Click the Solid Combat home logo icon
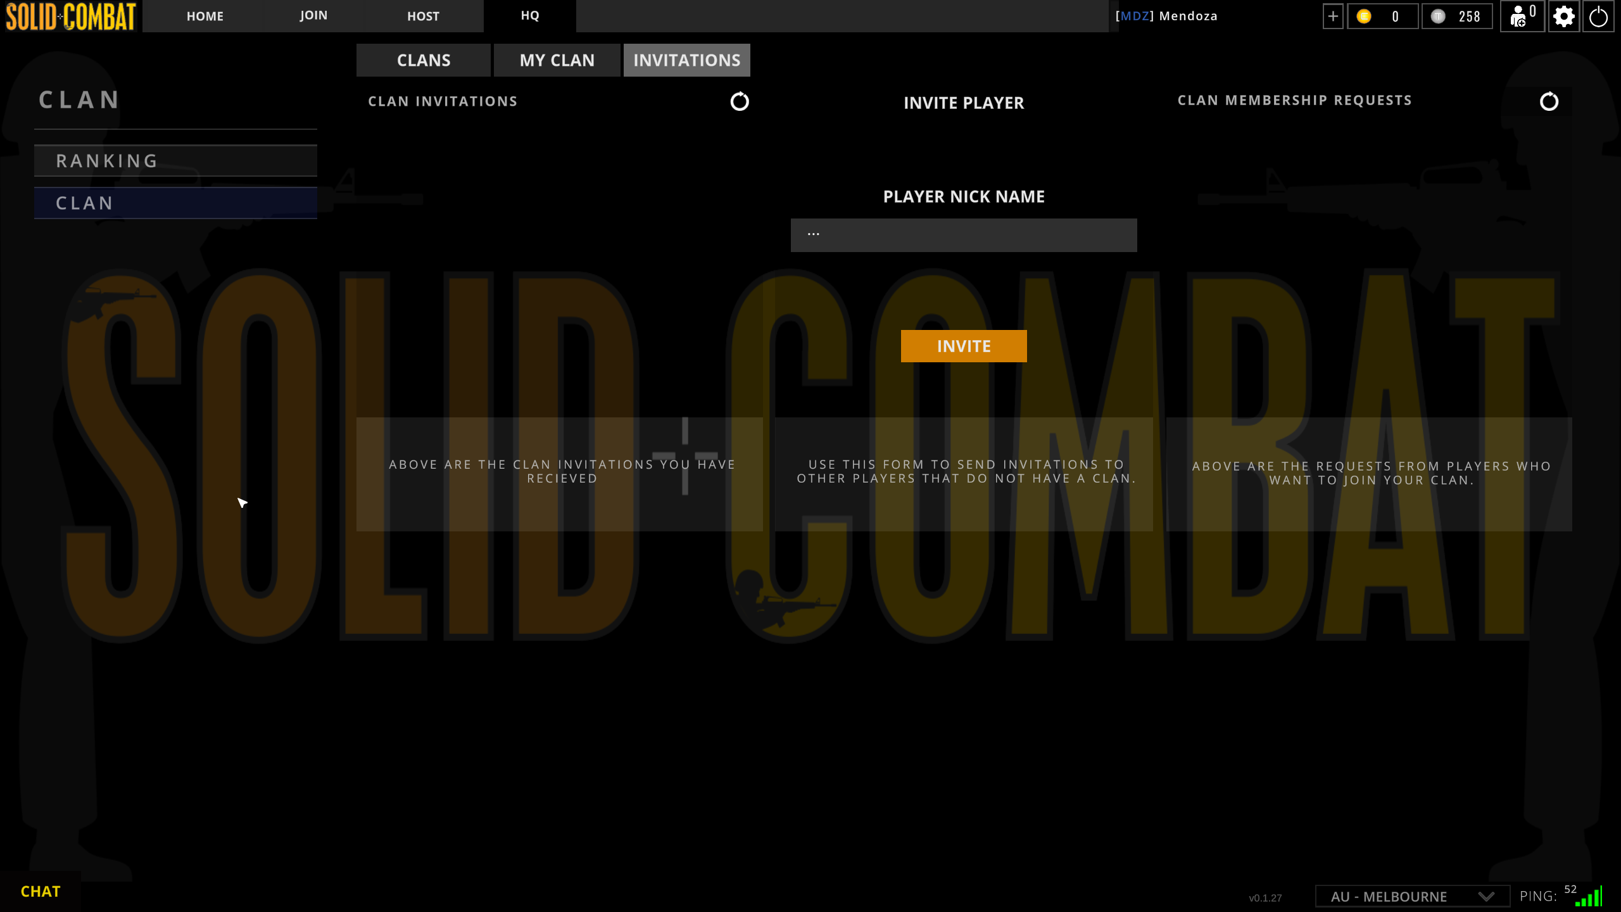Image resolution: width=1621 pixels, height=912 pixels. (70, 16)
